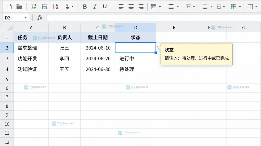Click into the formula bar input
The height and width of the screenshot is (146, 261).
[x=154, y=18]
